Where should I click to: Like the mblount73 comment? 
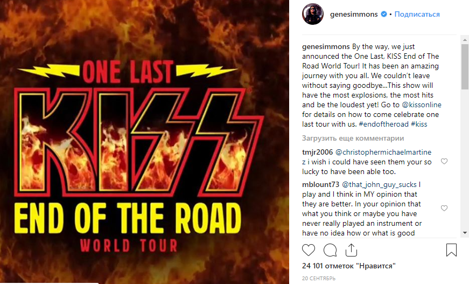point(444,208)
